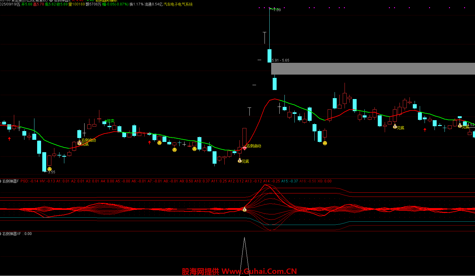Click the white spike in the 右侧神器XF panel
The height and width of the screenshot is (276, 475).
pyautogui.click(x=244, y=256)
